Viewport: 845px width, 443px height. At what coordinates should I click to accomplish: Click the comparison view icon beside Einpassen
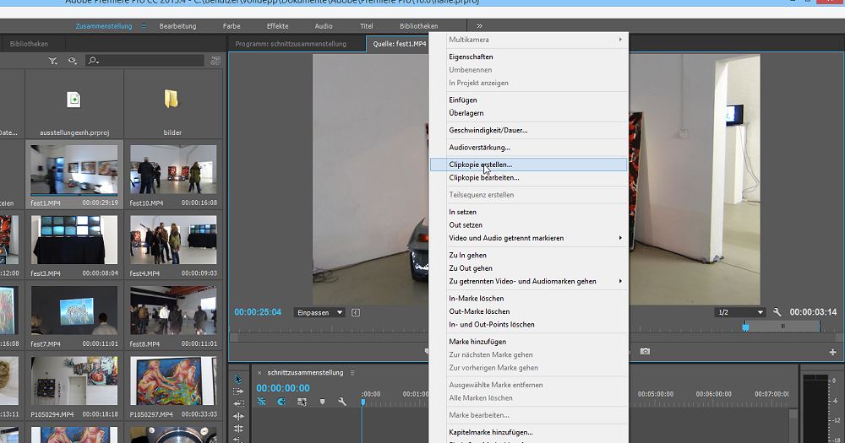(x=356, y=312)
